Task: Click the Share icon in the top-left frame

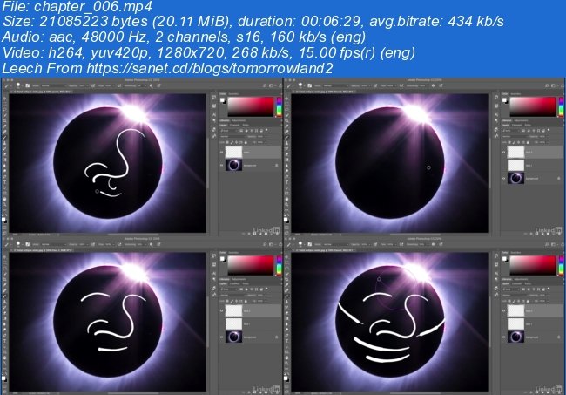Action: click(x=280, y=85)
